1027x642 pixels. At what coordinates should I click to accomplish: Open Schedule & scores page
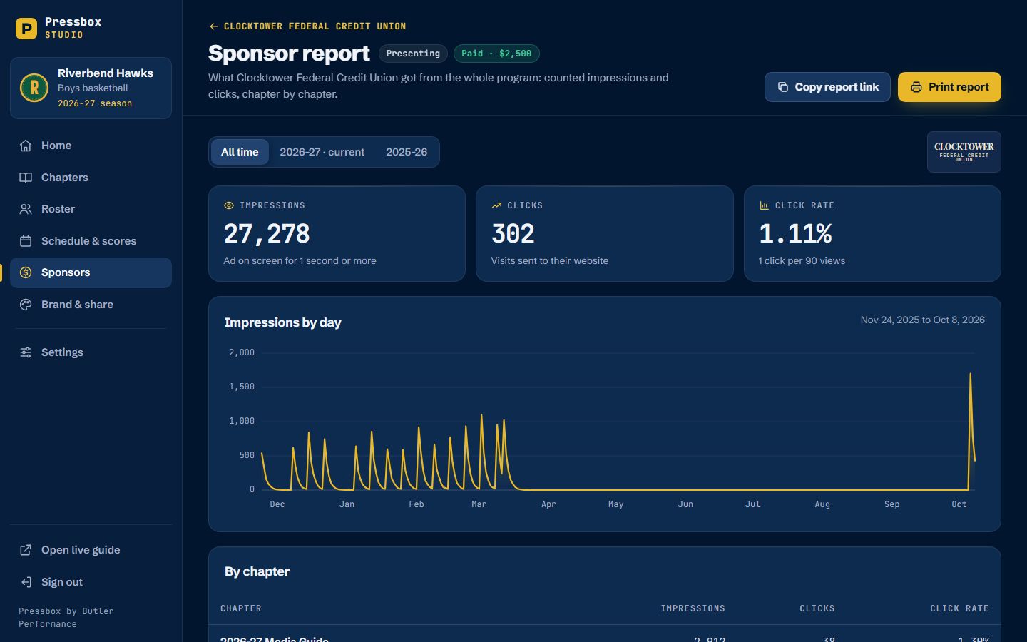click(x=91, y=241)
